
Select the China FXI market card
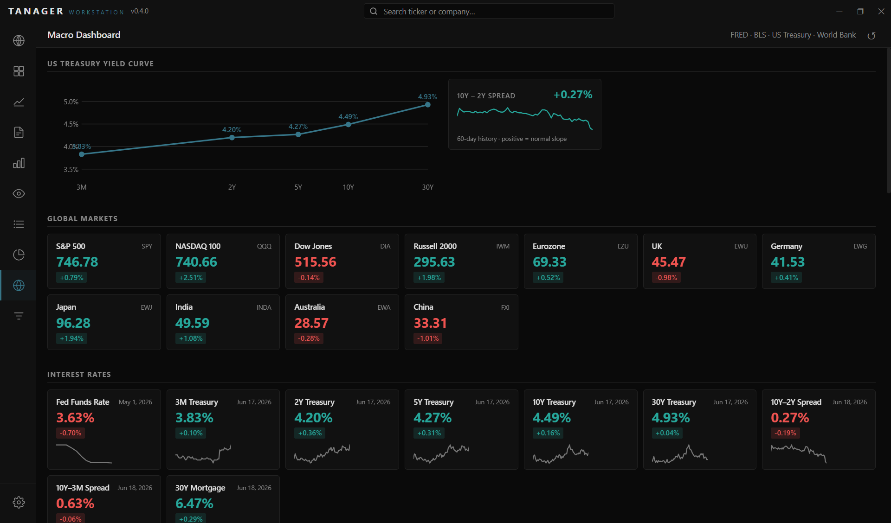pos(461,322)
